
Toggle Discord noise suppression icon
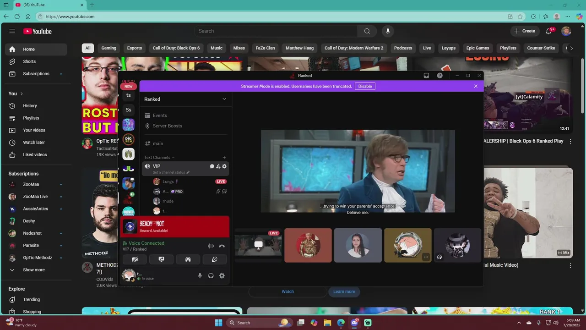click(211, 246)
